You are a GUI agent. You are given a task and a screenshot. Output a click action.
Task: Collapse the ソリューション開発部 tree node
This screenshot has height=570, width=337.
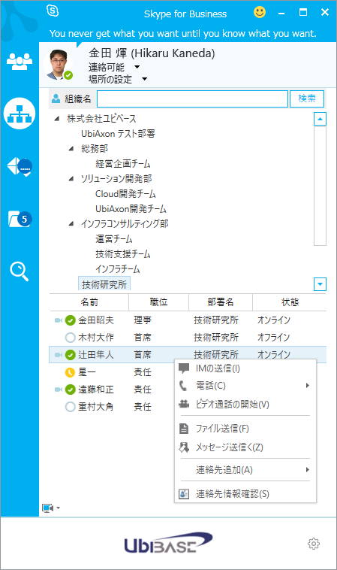click(x=71, y=178)
